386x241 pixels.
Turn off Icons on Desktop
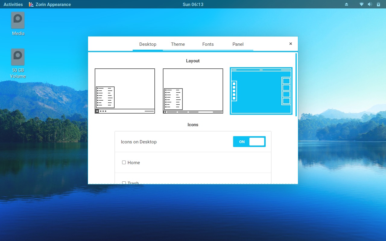coord(249,142)
